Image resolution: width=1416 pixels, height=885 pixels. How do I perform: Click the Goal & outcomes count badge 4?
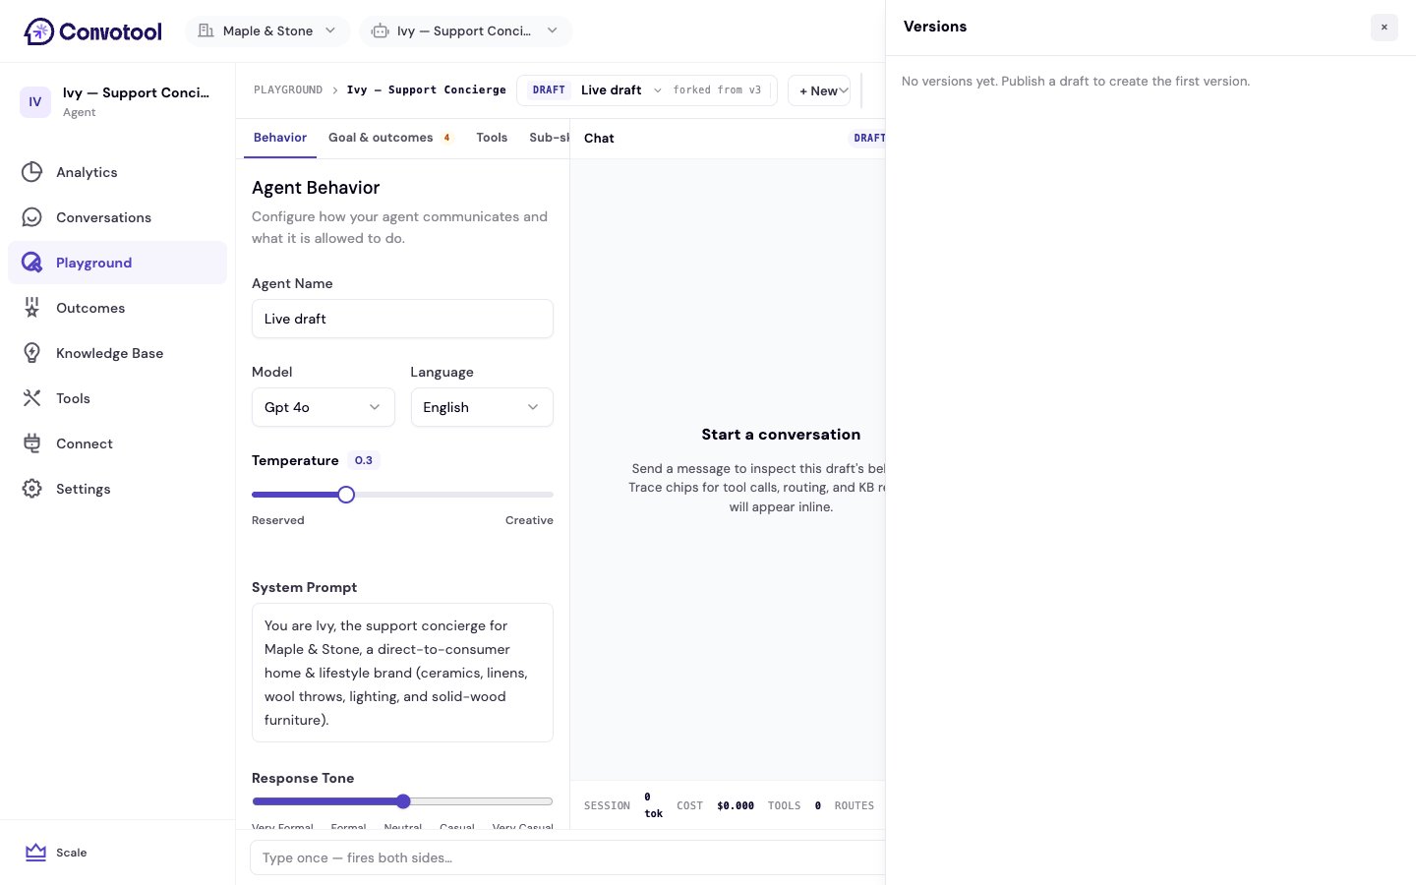point(446,138)
